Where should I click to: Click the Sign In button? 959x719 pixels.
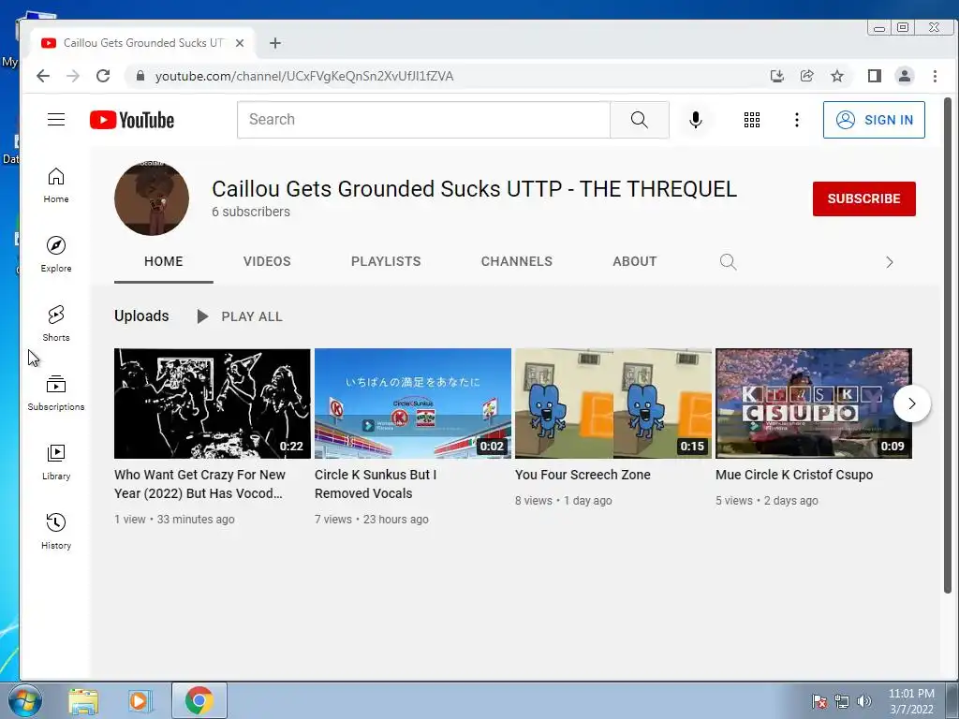pos(874,120)
